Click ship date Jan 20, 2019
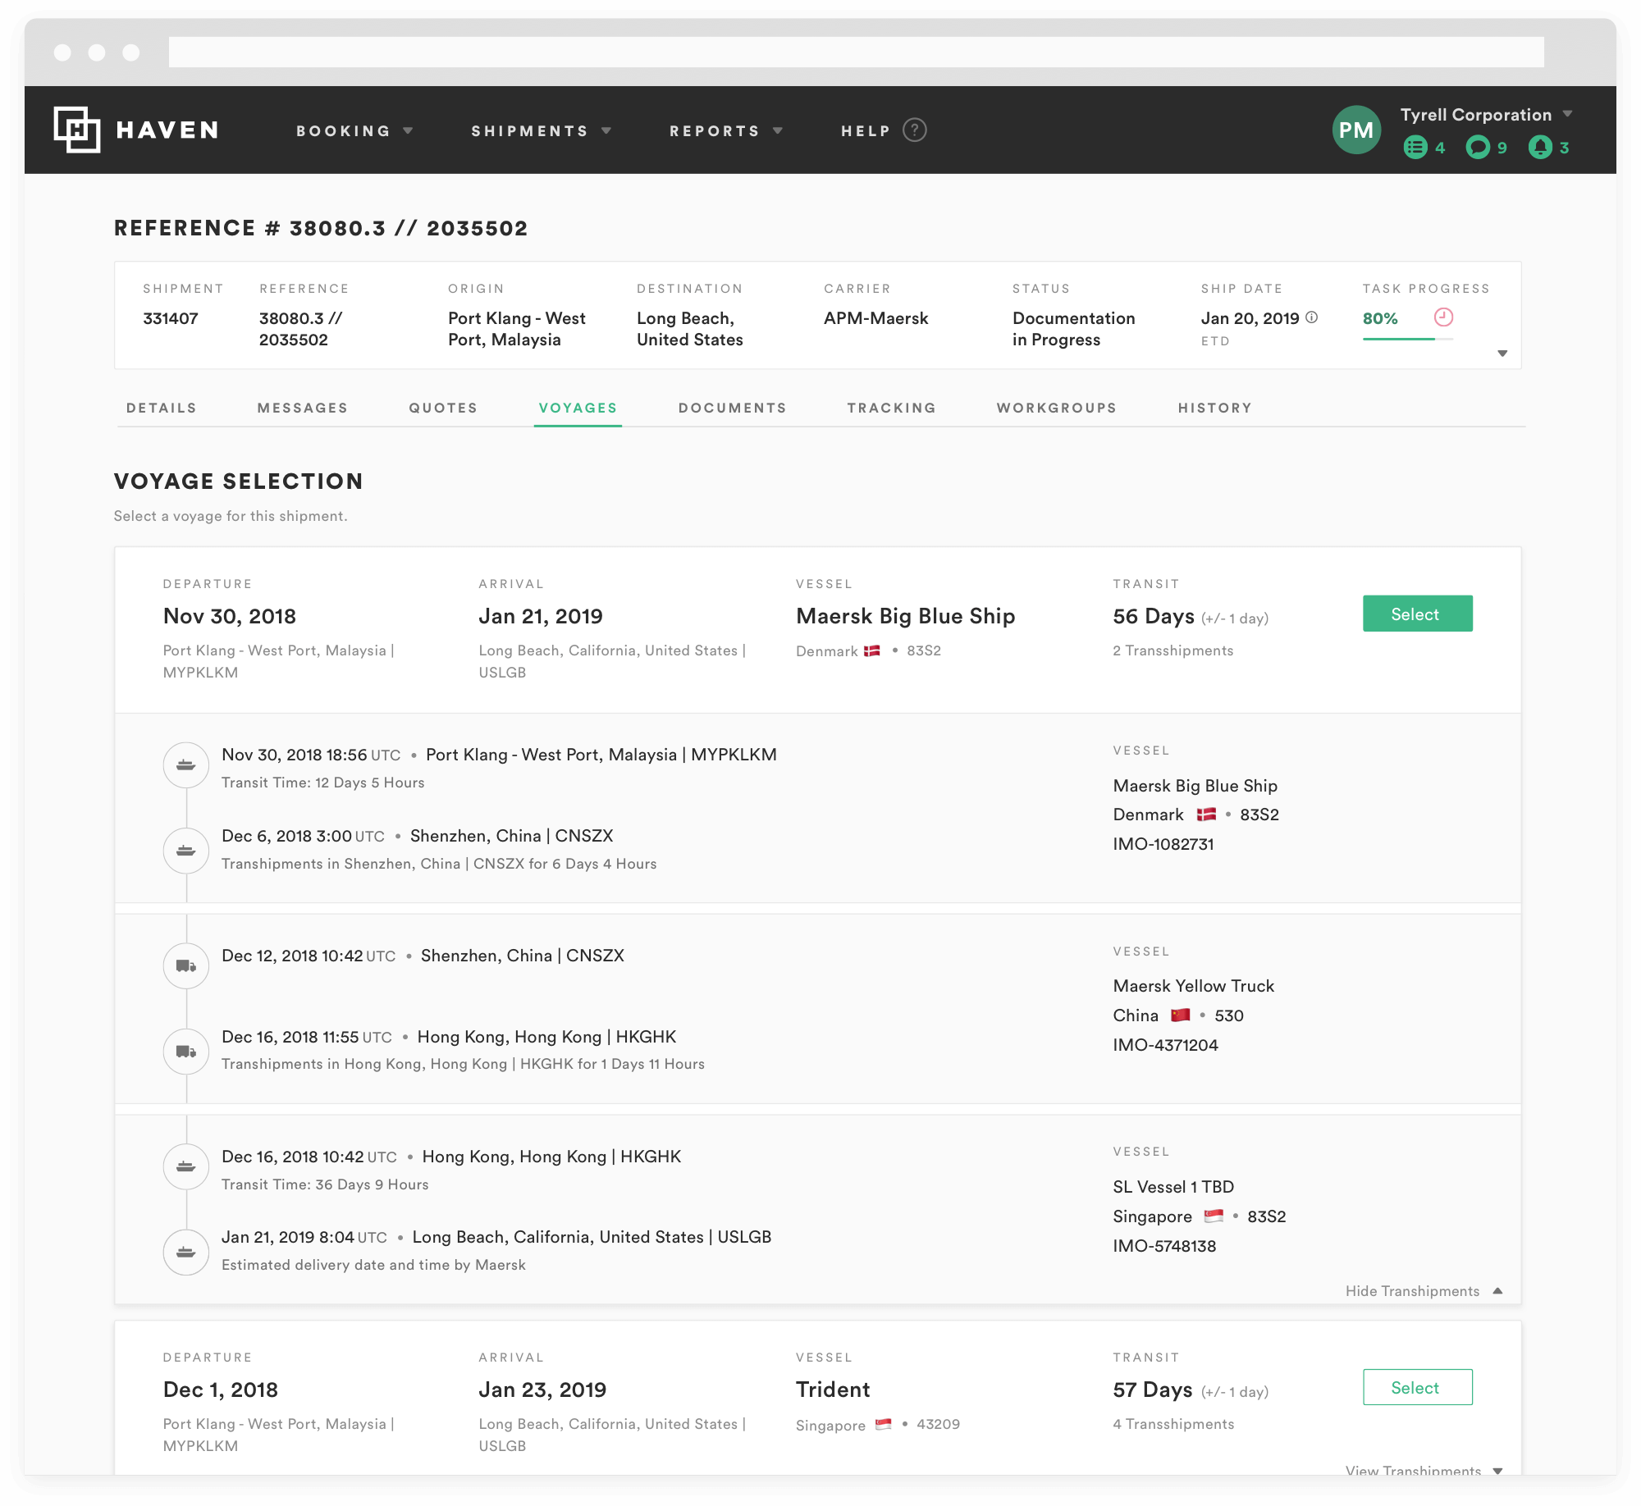The image size is (1641, 1506). click(1250, 318)
